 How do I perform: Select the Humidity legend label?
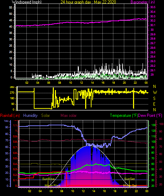pos(30,115)
